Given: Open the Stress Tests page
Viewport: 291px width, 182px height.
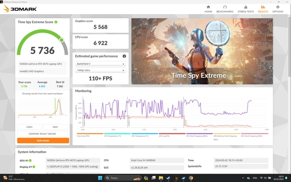Looking at the screenshot, I should (246, 9).
